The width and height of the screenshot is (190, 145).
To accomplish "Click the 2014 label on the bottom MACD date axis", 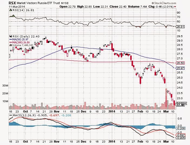I will [112, 141].
